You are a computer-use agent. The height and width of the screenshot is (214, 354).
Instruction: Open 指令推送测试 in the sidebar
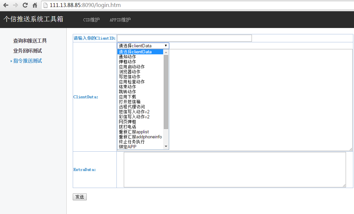point(28,61)
